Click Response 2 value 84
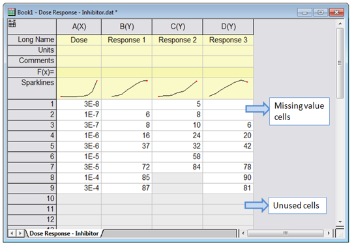This screenshot has width=354, height=247. 178,167
